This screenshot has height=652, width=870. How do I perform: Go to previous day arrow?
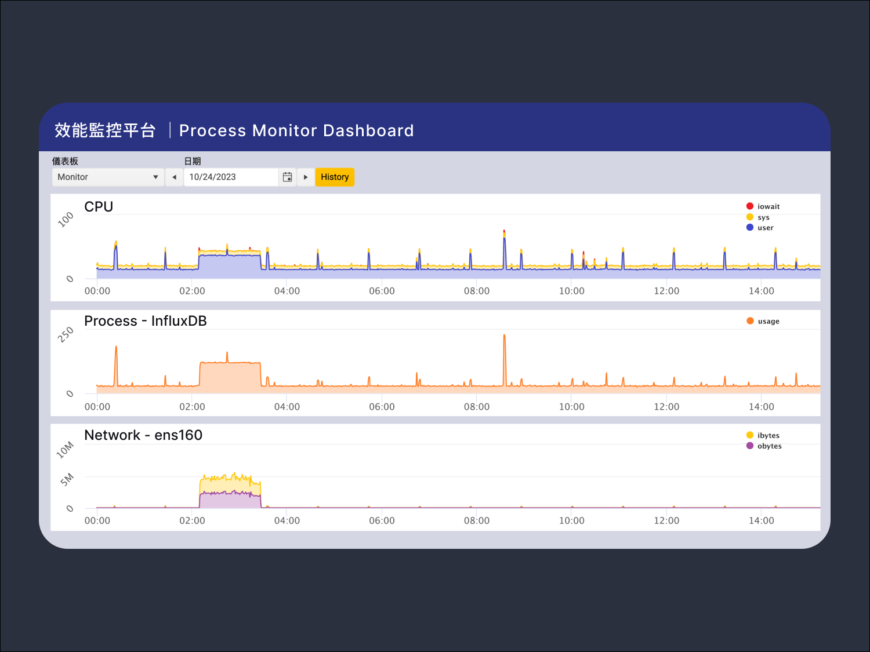pos(174,177)
